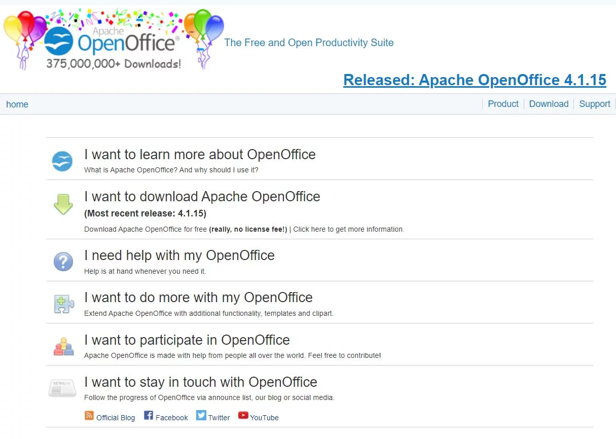The image size is (616, 439).
Task: Open 'I want to do more with my OpenOffice'
Action: 198,298
